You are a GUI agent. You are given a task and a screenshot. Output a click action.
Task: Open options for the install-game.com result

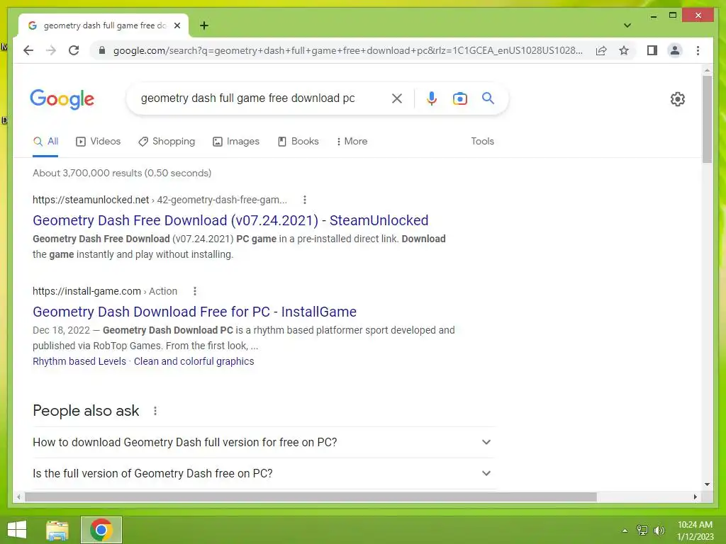coord(195,291)
